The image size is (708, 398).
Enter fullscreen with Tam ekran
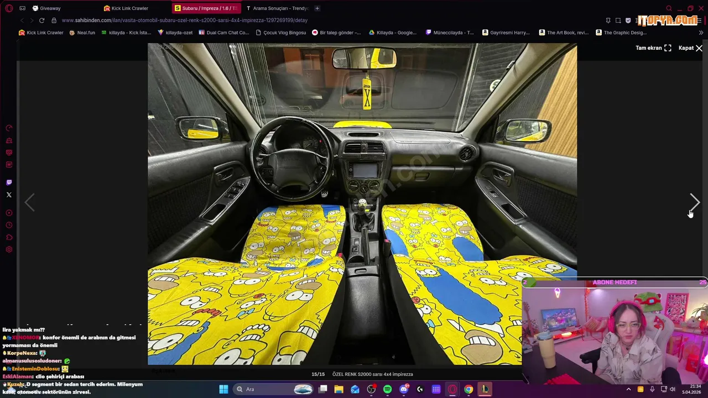click(x=653, y=48)
